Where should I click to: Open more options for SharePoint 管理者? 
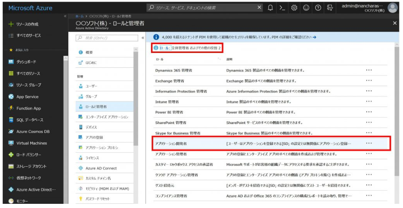coord(369,123)
